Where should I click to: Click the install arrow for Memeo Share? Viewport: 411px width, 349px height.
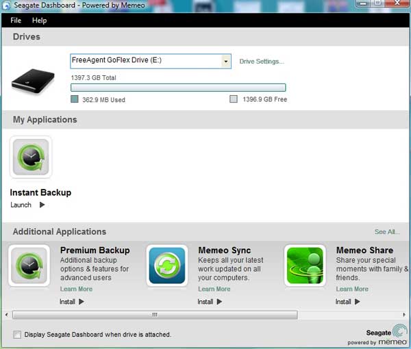358,302
